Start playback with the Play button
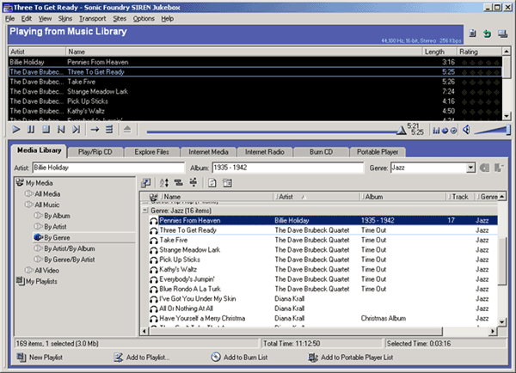This screenshot has height=373, width=516. click(x=15, y=130)
